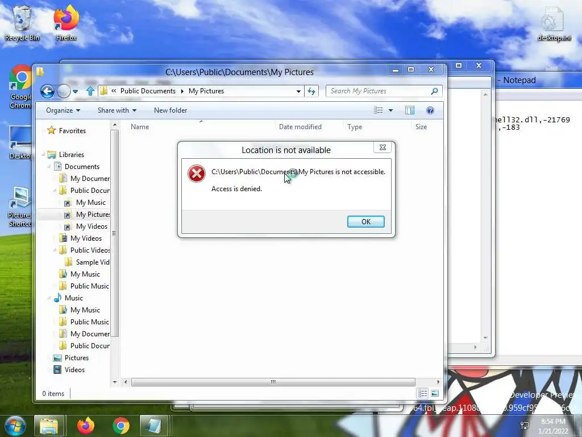The image size is (582, 437).
Task: Open the view options dropdown arrow
Action: click(x=390, y=110)
